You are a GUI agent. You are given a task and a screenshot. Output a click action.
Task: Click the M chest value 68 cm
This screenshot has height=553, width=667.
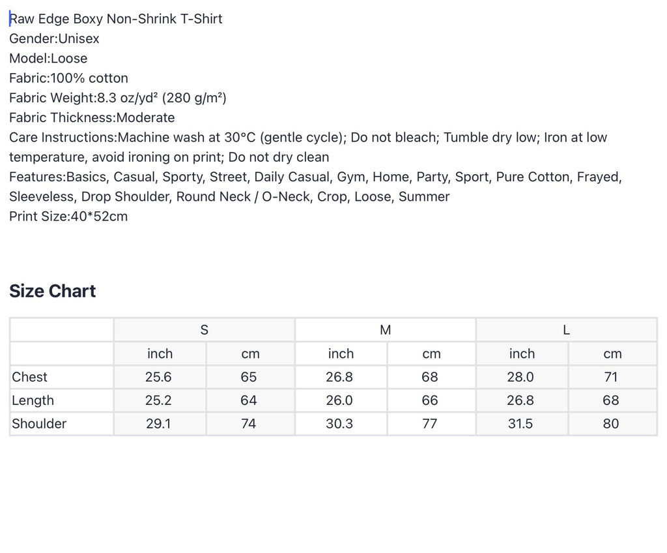(430, 377)
